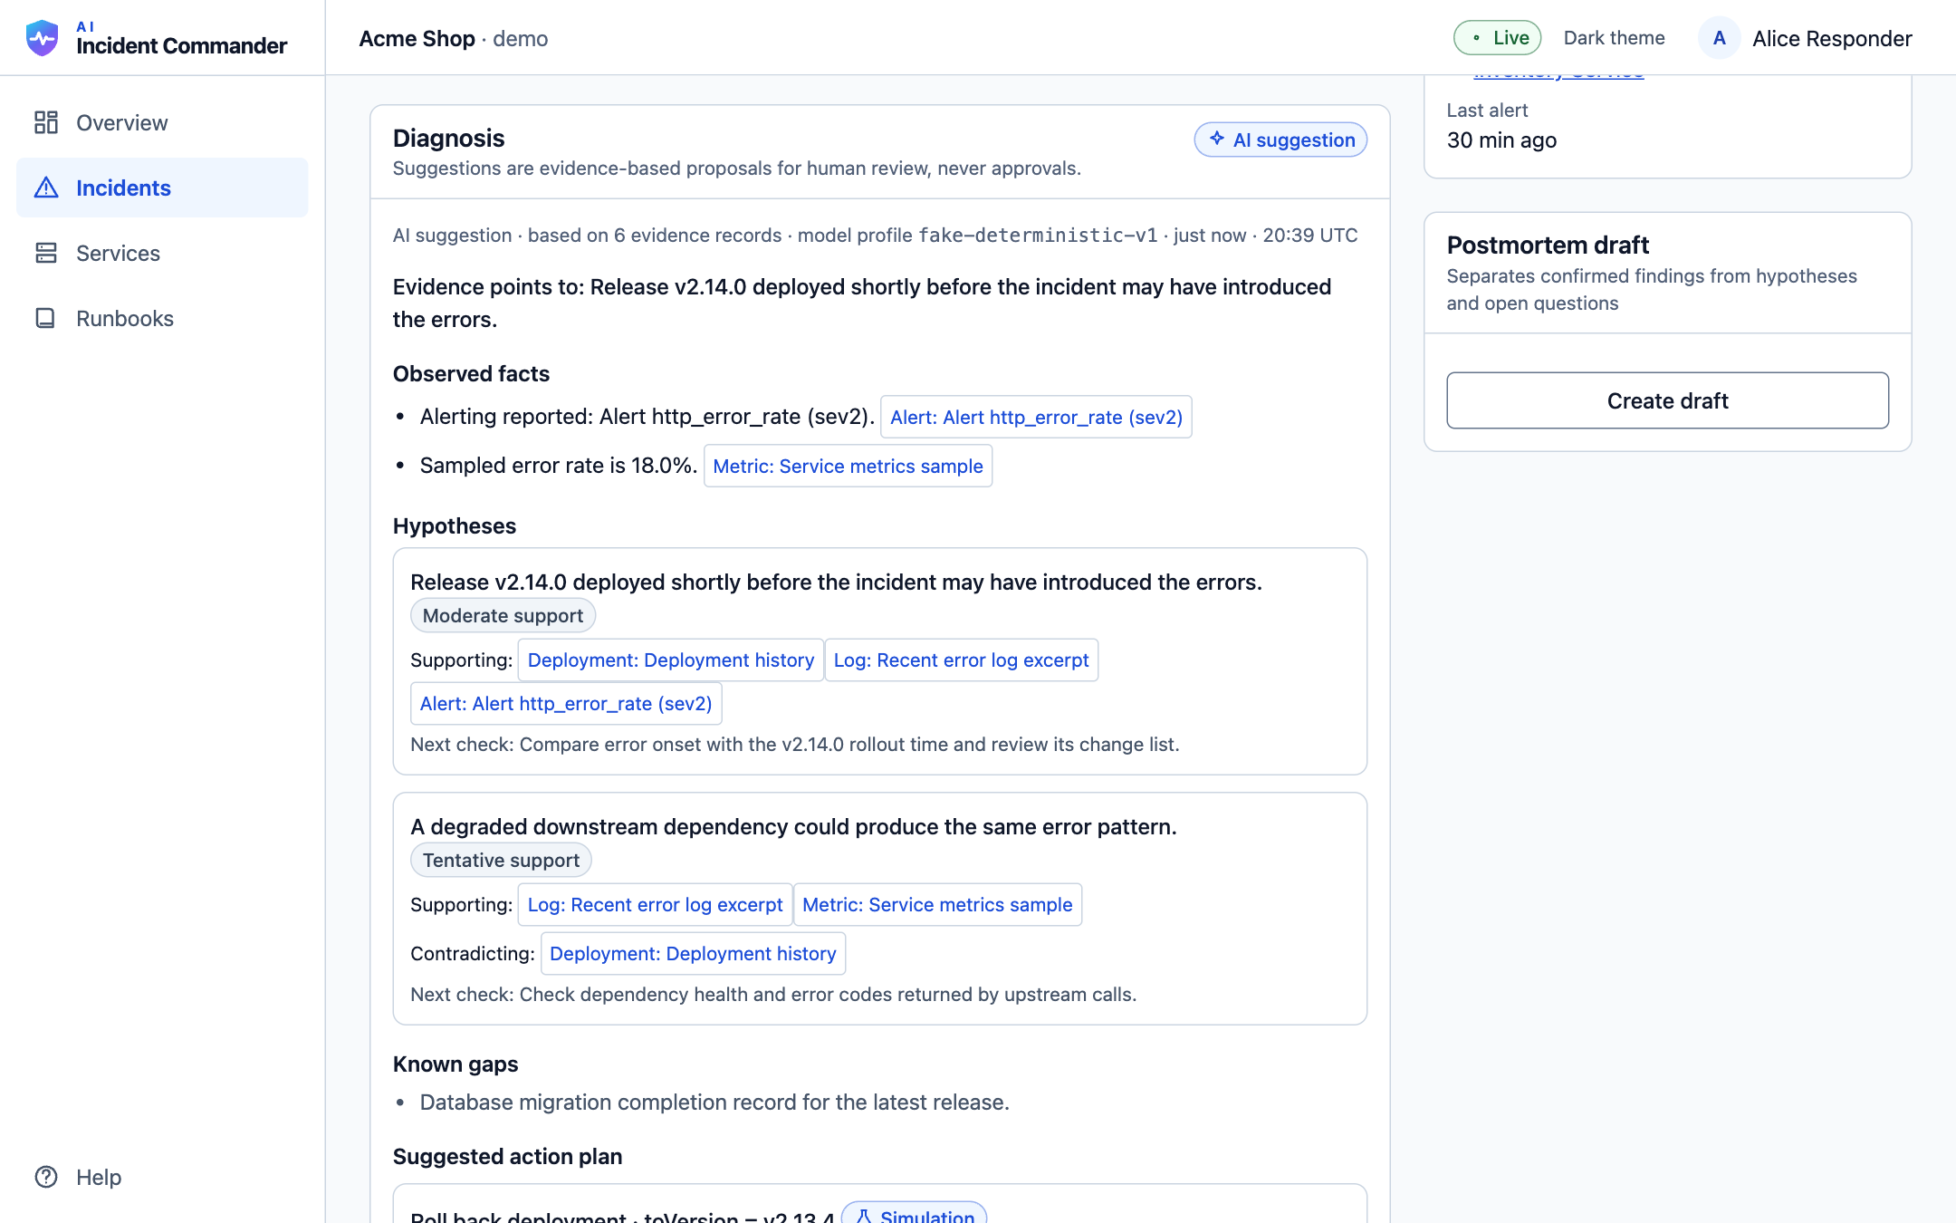Click the sparkle icon in AI suggestion badge
Viewport: 1956px width, 1223px height.
(1217, 139)
